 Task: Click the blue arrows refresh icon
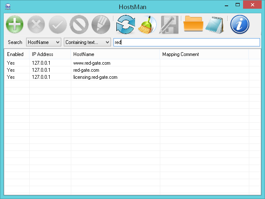pos(125,24)
